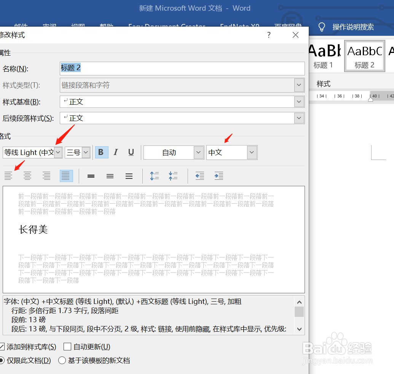Toggle Italic formatting button
This screenshot has width=394, height=374.
(116, 152)
